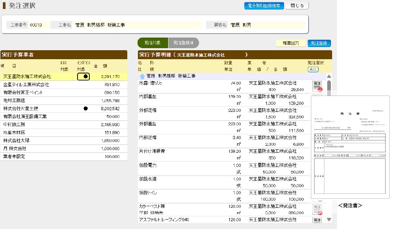Click the 工事番号 field showing 00313

pos(39,25)
